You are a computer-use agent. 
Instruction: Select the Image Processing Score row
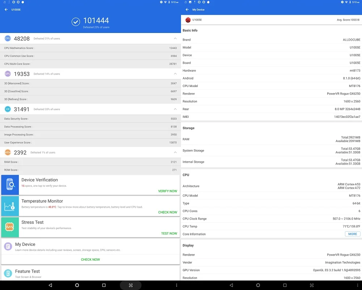[x=90, y=134]
